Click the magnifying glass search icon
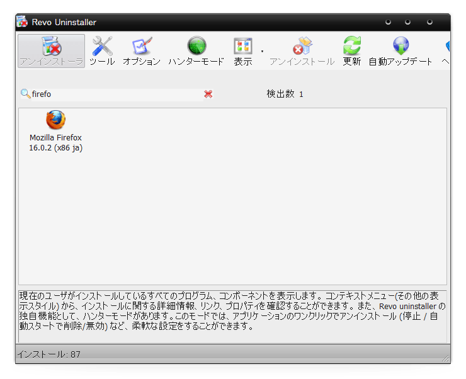Viewport: 466px width, 379px height. (25, 94)
